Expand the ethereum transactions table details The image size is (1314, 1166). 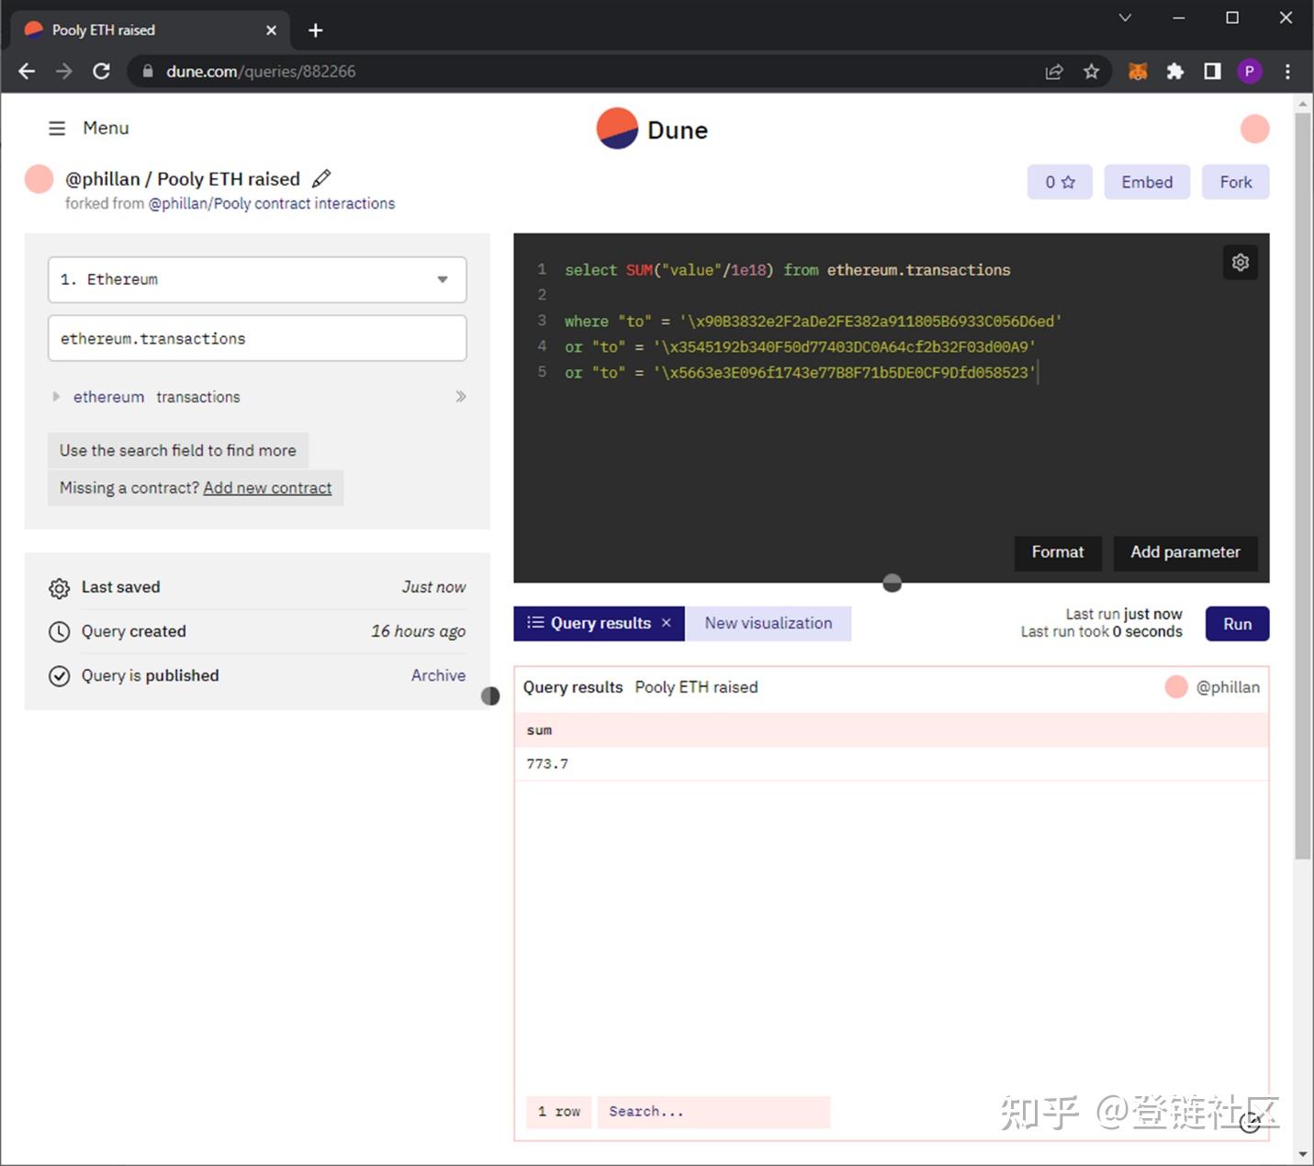point(56,396)
